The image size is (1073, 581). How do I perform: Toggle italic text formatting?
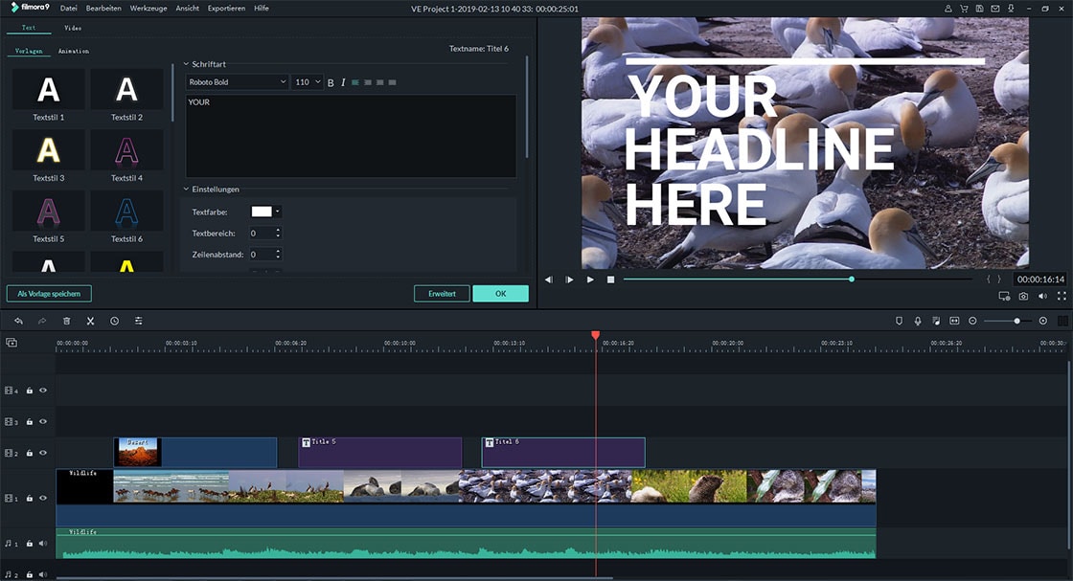[343, 82]
